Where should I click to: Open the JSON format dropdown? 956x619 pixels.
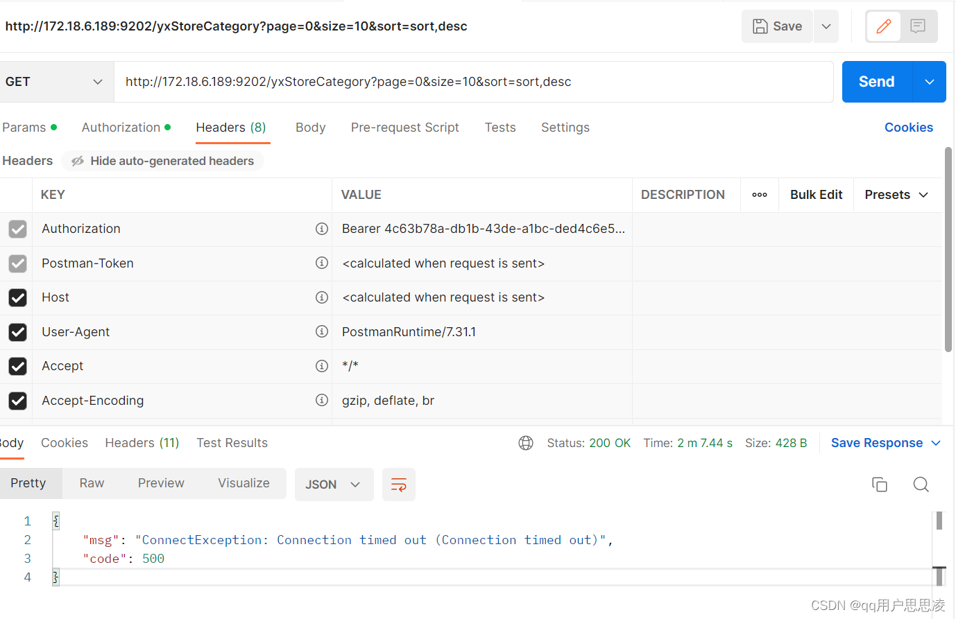pos(334,485)
